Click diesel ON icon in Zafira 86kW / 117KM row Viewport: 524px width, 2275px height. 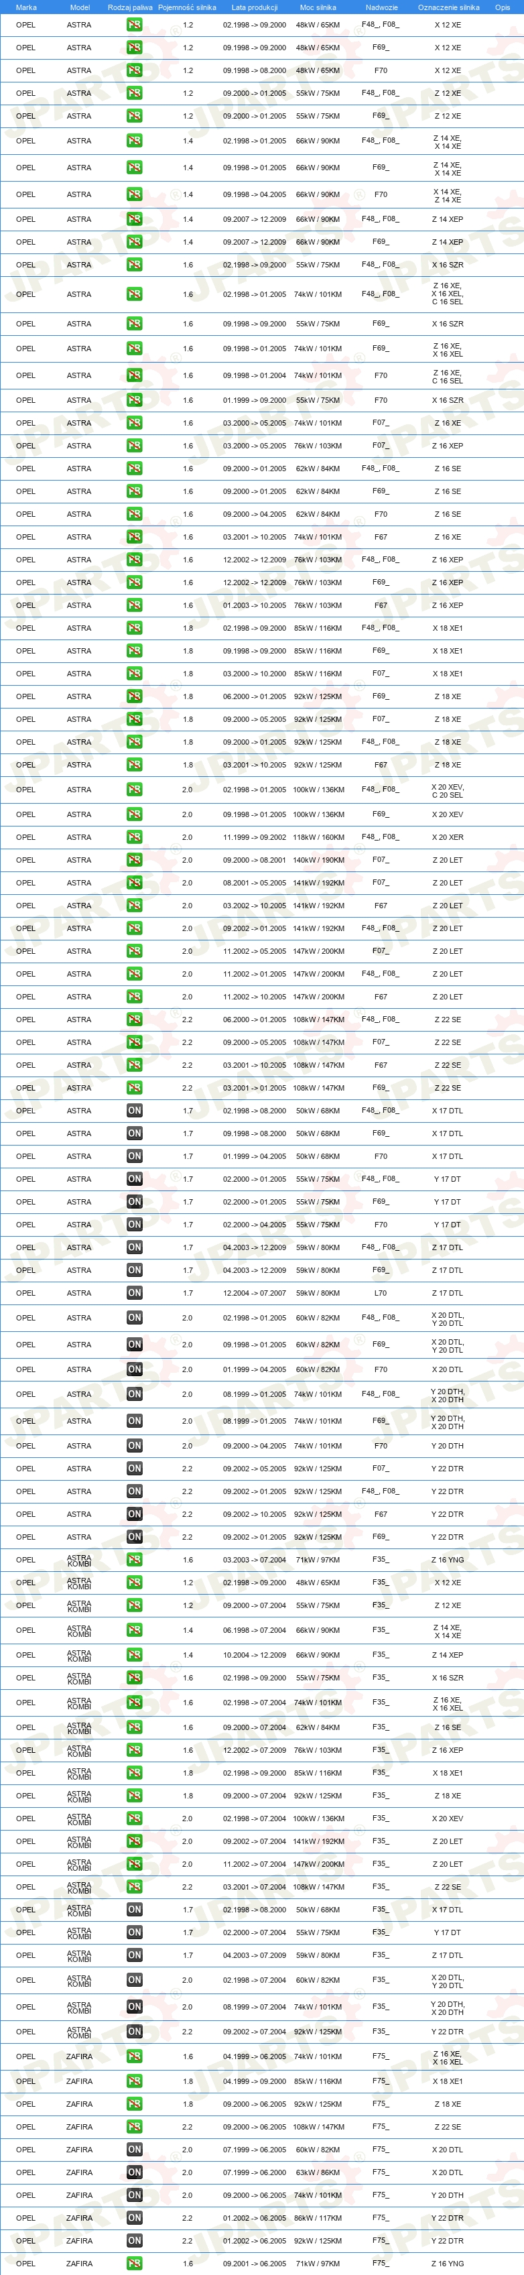point(134,2217)
